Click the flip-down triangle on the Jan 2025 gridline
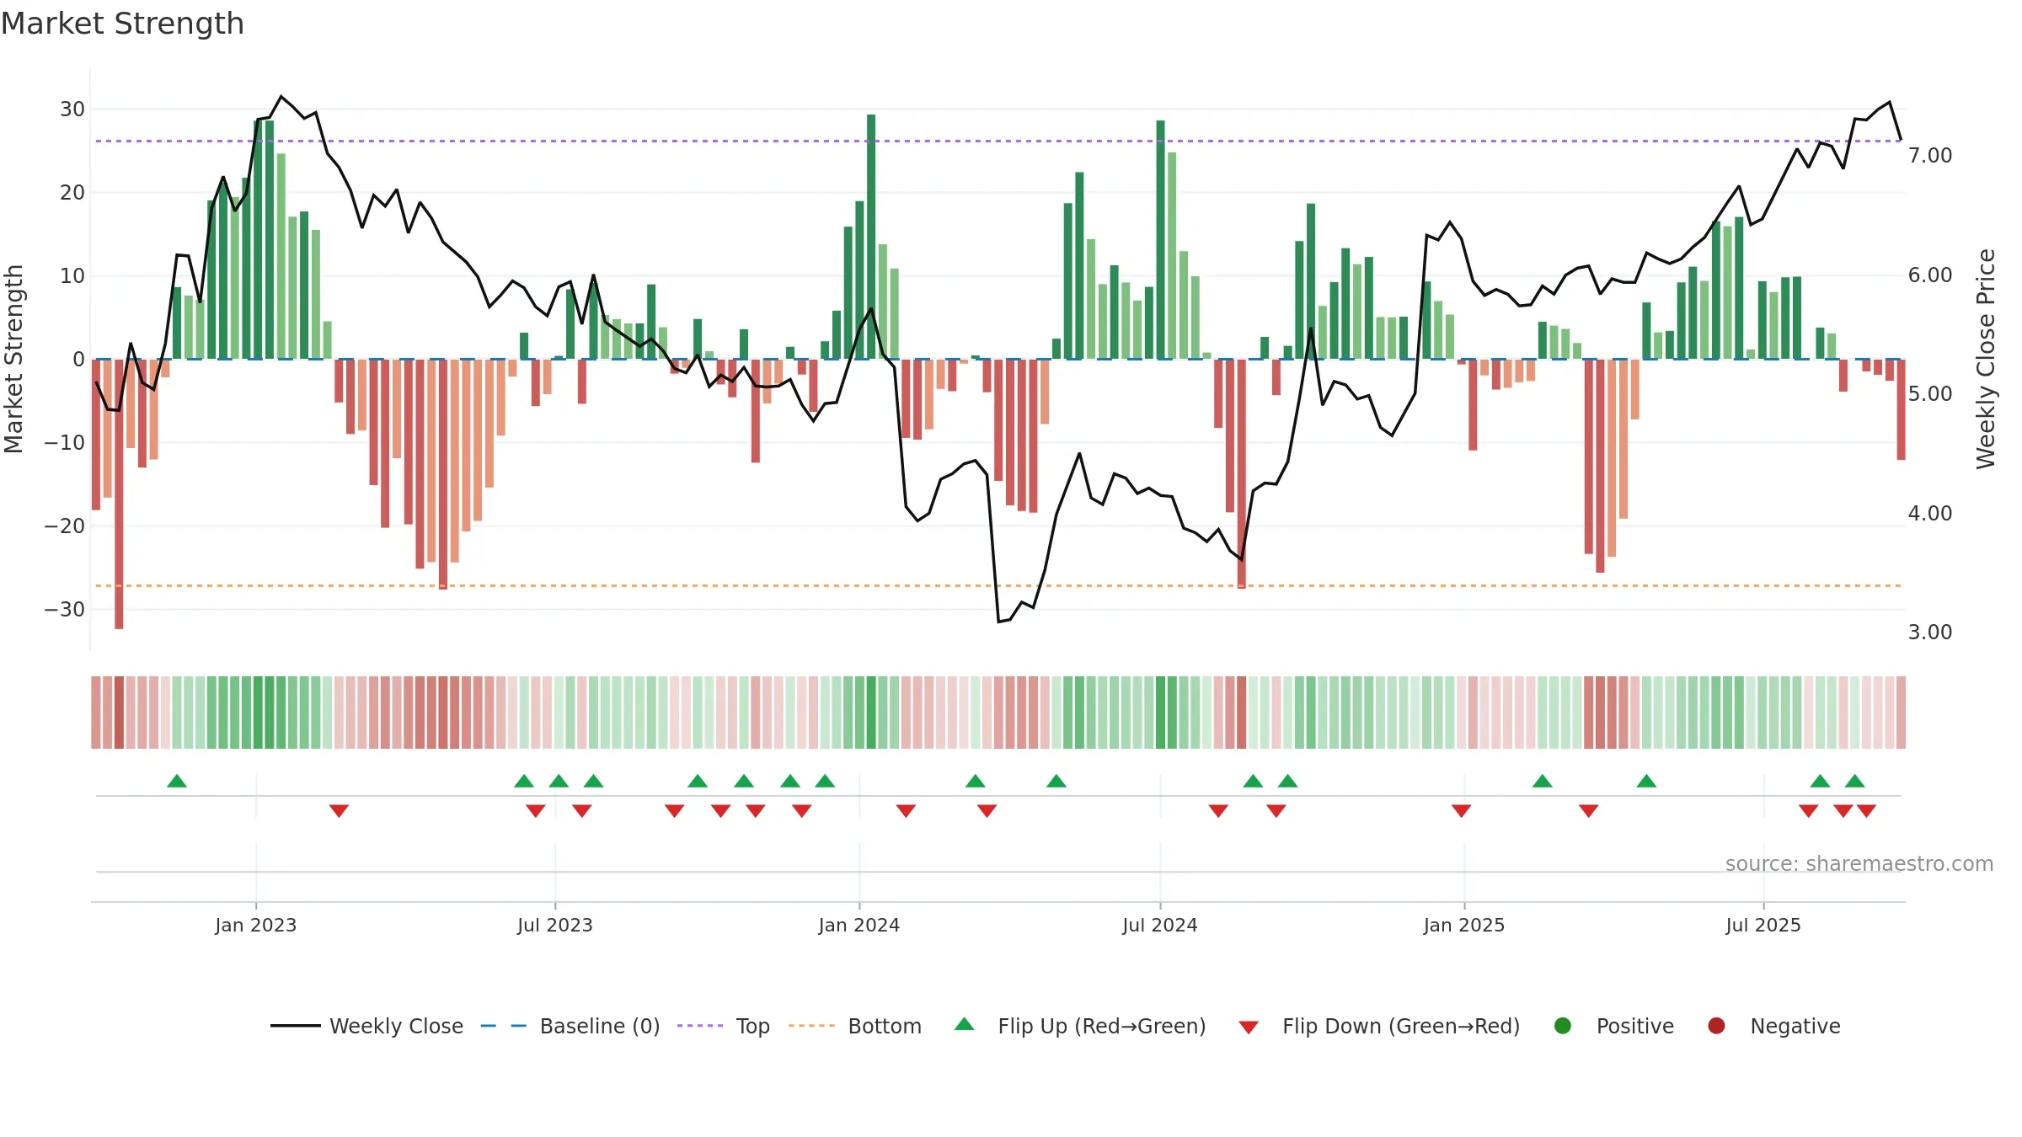 [1461, 811]
